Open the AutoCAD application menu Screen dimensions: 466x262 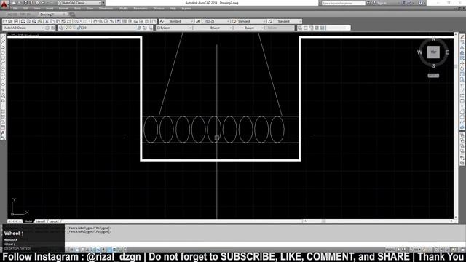point(4,4)
